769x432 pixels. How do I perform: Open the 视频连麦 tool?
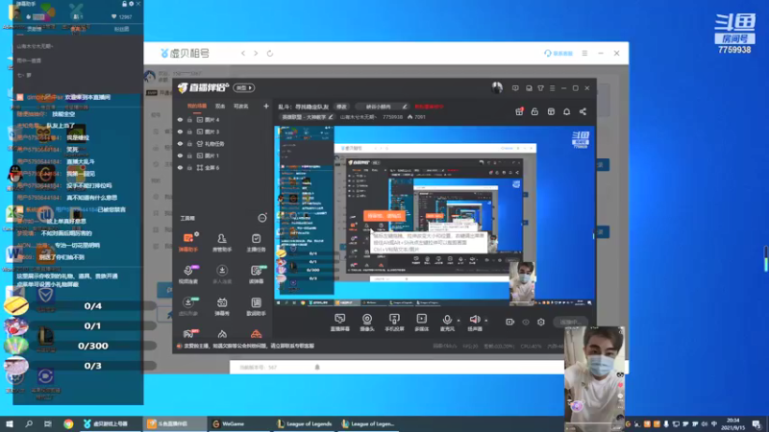(188, 275)
